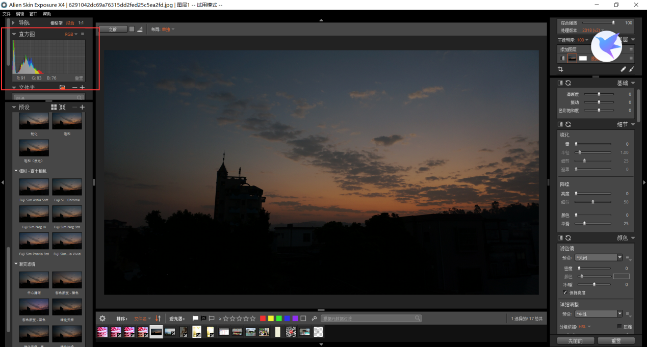Toggle the 细节 panel on/off switch
The height and width of the screenshot is (347, 647).
pyautogui.click(x=561, y=124)
